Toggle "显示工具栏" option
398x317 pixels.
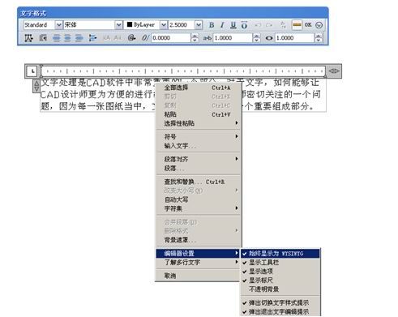click(280, 263)
